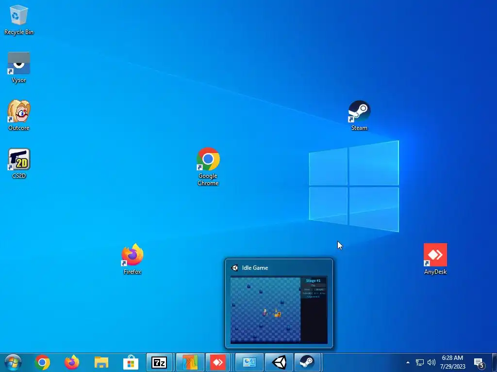Show hidden system tray icons
The width and height of the screenshot is (497, 372).
(408, 362)
